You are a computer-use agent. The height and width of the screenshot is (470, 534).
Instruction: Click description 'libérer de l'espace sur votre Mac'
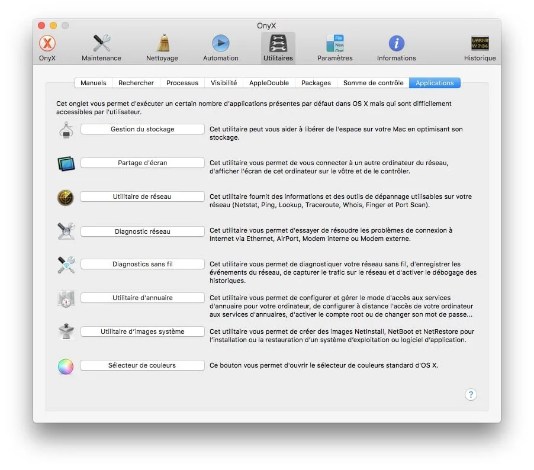point(336,133)
